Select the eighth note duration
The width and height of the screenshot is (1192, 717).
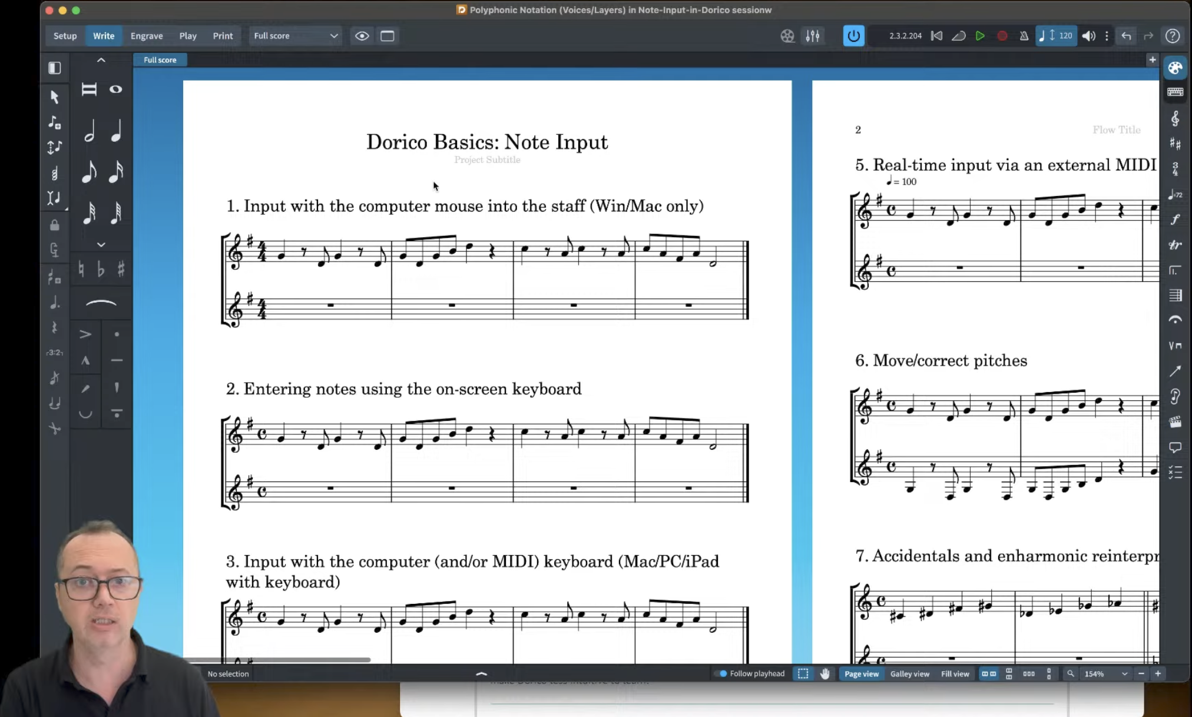click(x=89, y=172)
